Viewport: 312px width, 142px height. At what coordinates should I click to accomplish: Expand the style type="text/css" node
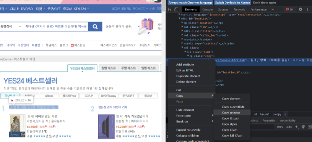coord(182,43)
